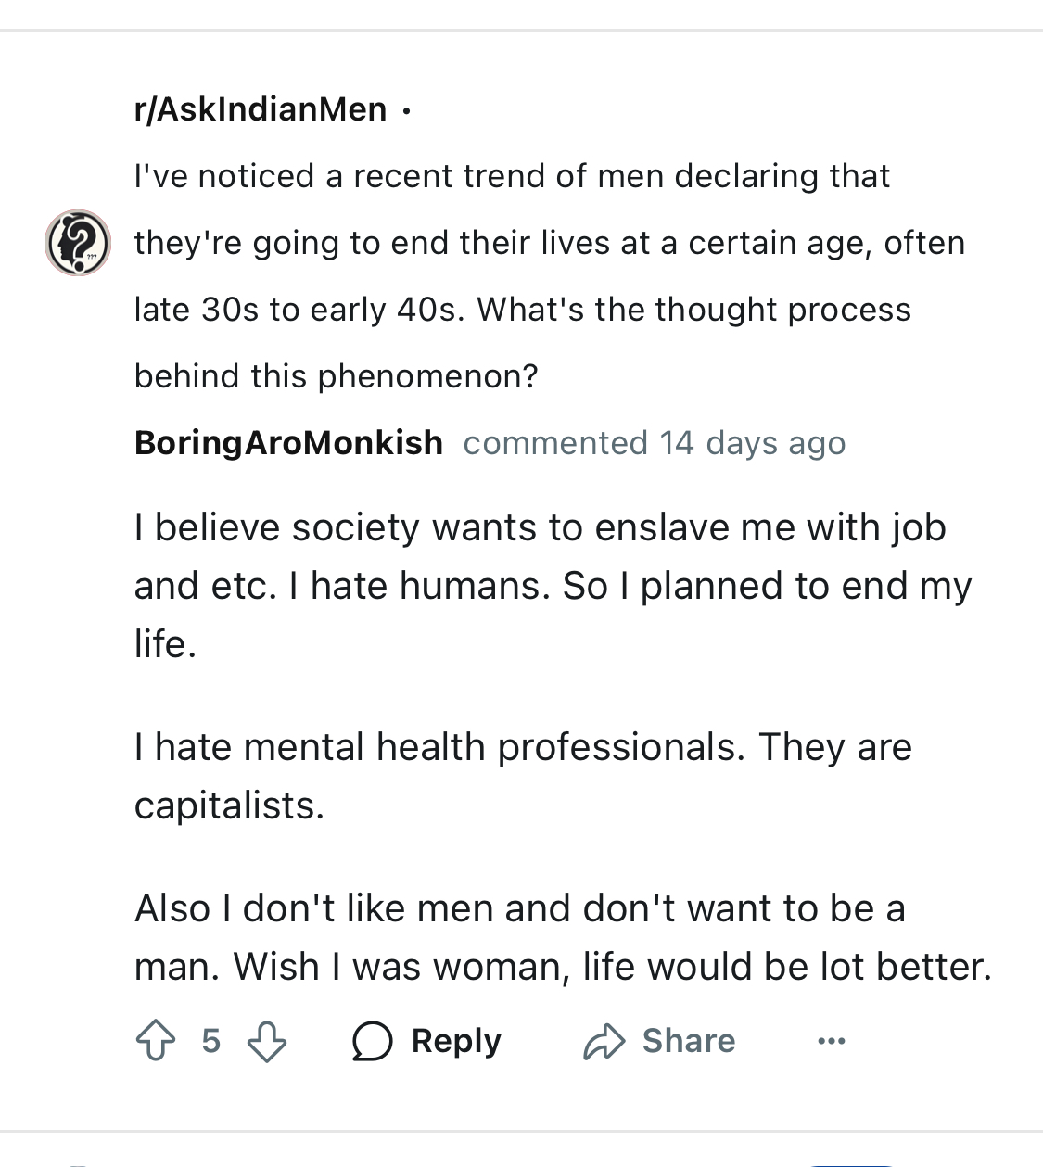The image size is (1043, 1167).
Task: Downvote the BoringAroMonkish comment
Action: coord(267,1040)
